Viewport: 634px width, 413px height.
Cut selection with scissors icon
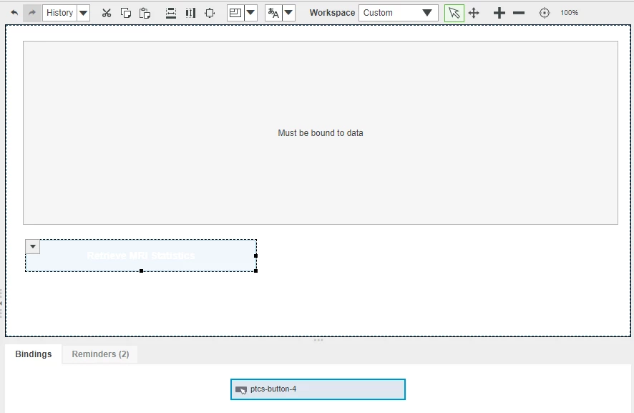(107, 13)
